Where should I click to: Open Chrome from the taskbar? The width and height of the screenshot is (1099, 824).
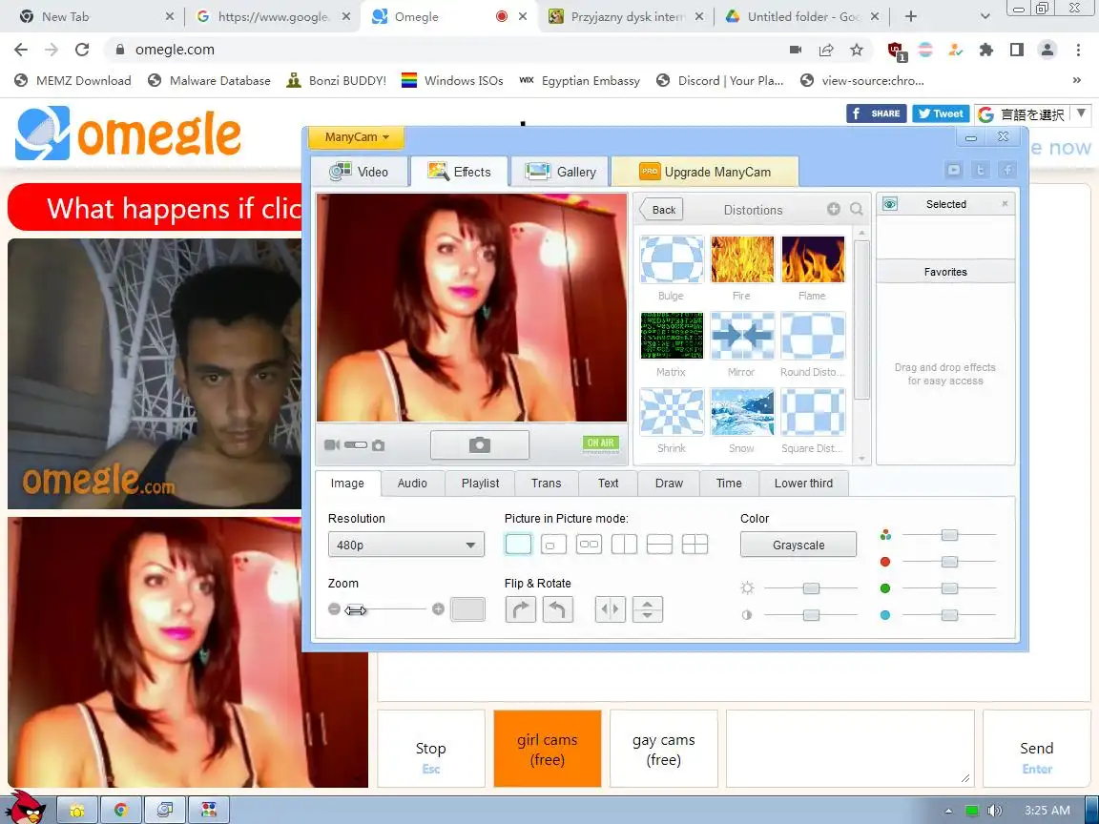(121, 811)
